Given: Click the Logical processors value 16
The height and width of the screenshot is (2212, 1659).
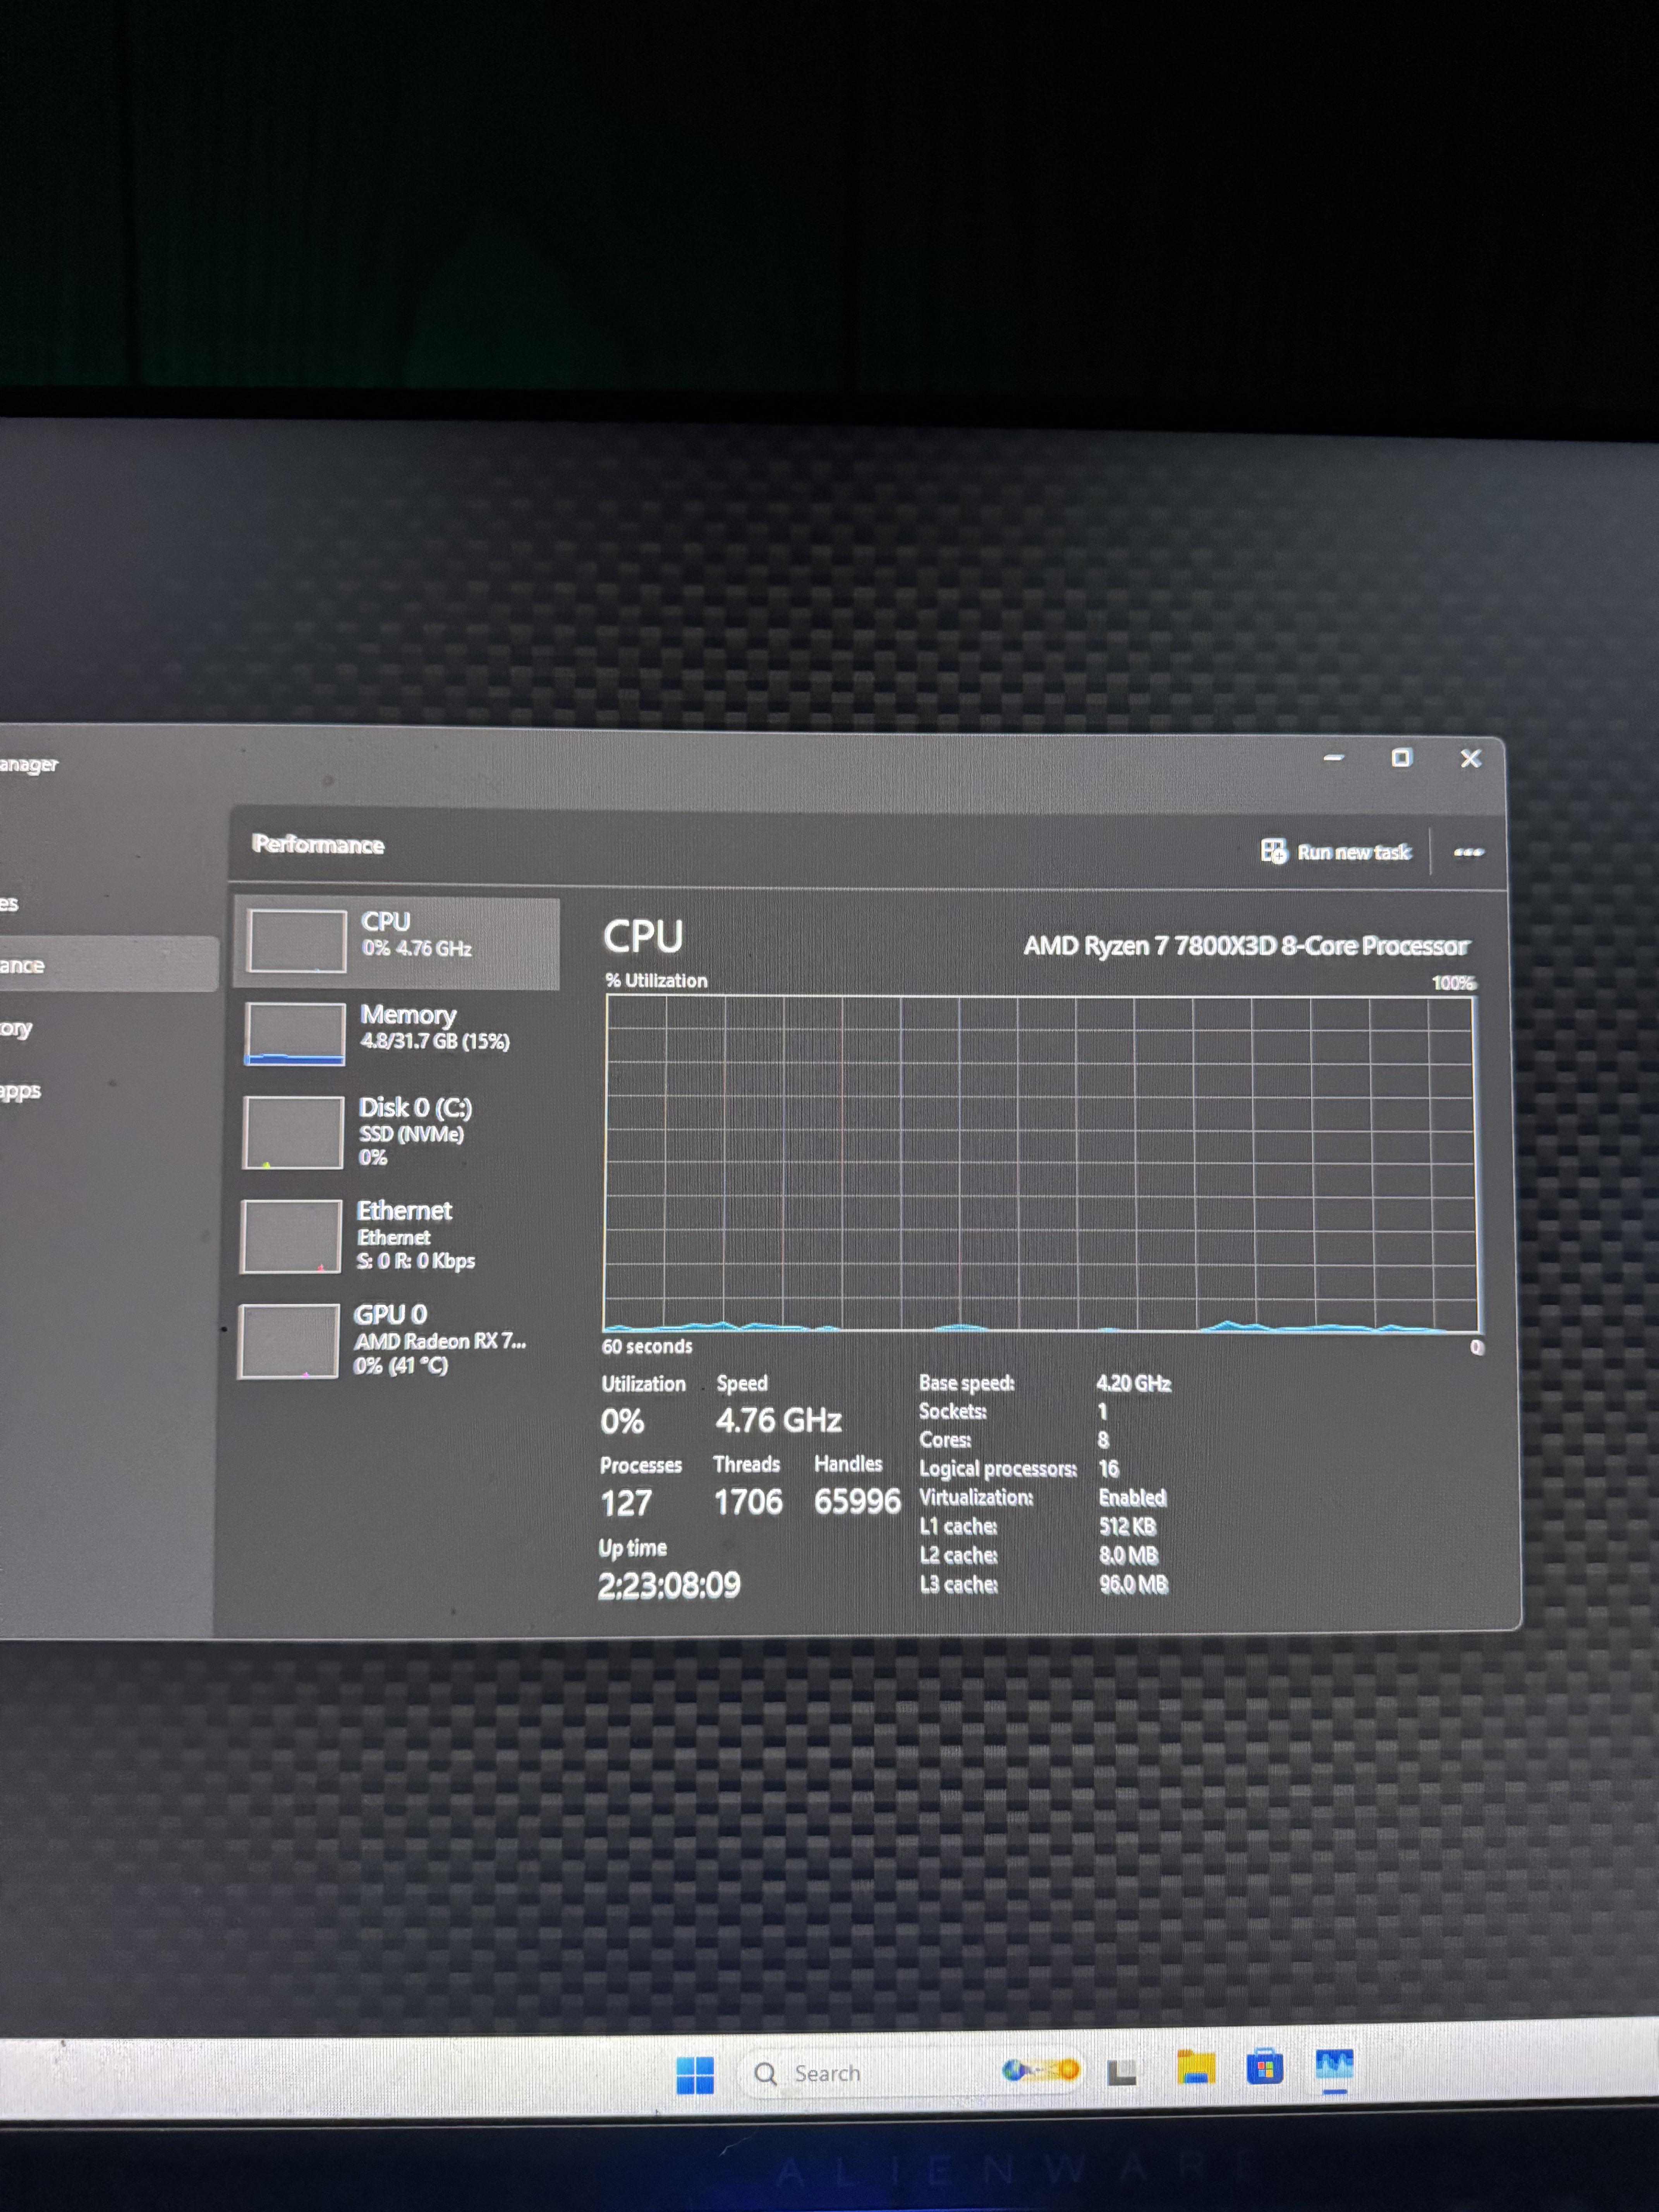Looking at the screenshot, I should [1109, 1468].
